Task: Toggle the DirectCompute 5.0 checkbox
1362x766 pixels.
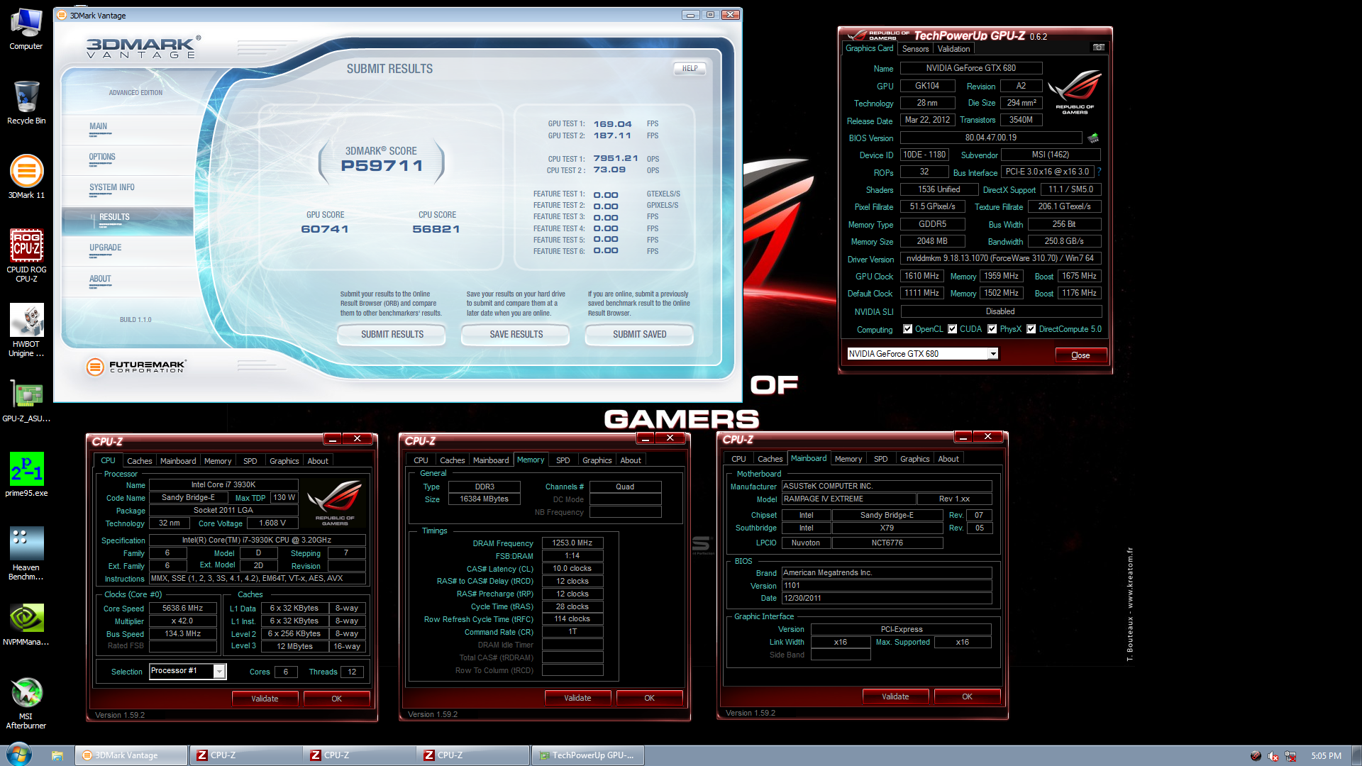Action: 1031,329
